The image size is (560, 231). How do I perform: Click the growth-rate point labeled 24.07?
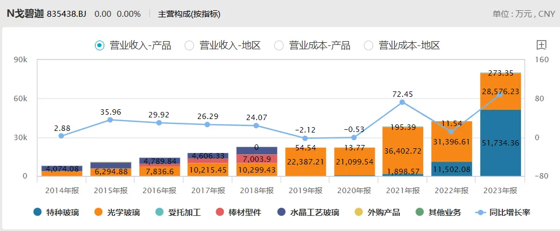[x=256, y=126]
